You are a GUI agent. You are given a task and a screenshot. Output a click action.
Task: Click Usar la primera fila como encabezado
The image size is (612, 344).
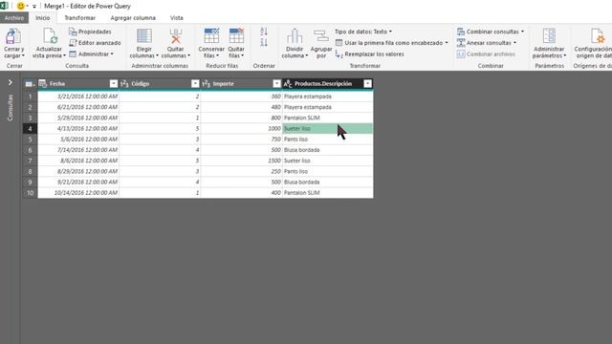pyautogui.click(x=391, y=43)
